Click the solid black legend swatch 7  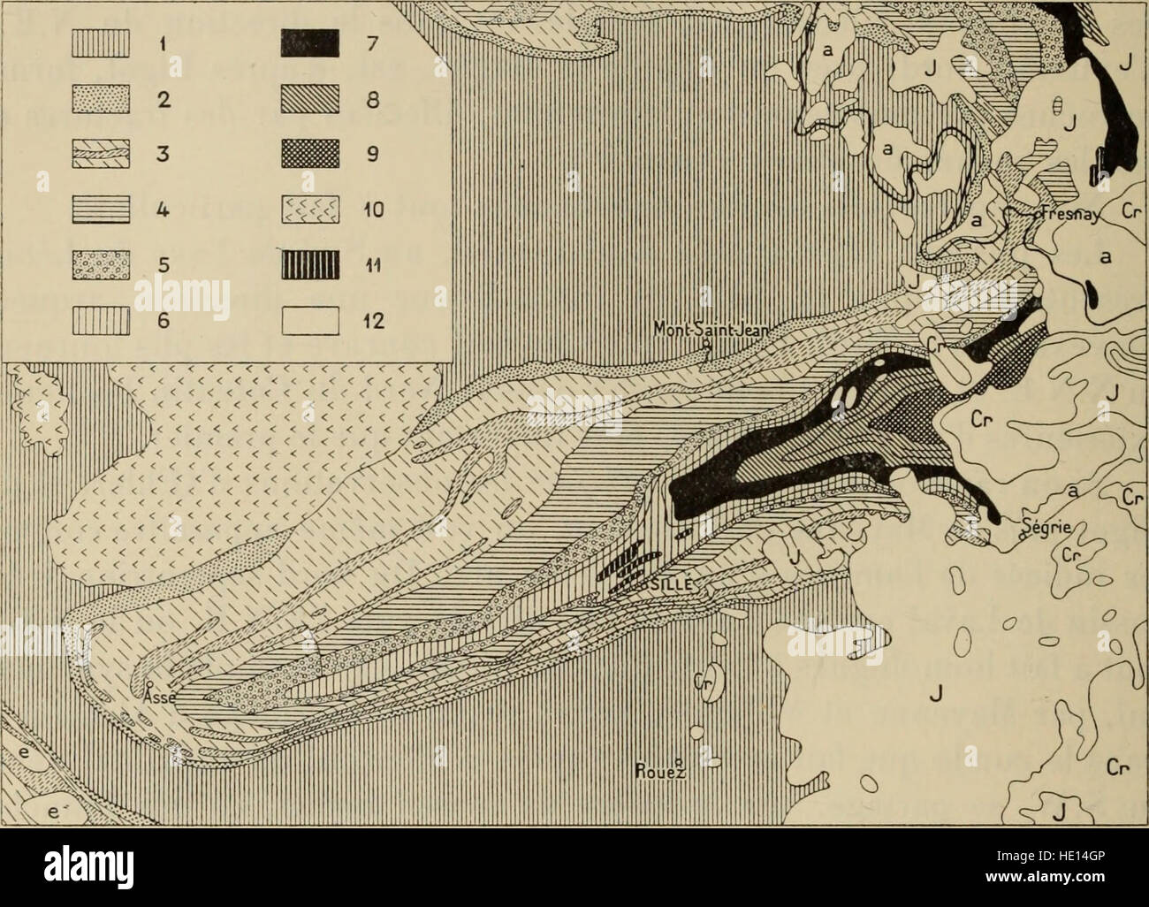coord(311,44)
